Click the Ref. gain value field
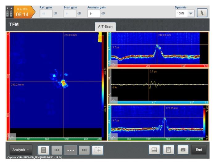This screenshot has height=162, width=216. 46,14
